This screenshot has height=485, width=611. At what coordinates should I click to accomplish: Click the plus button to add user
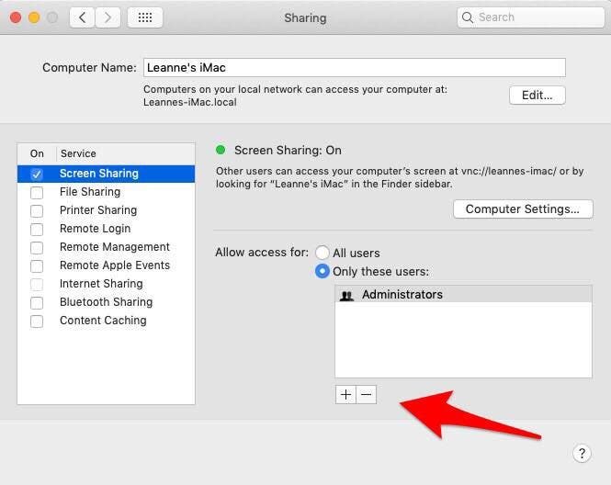coord(345,394)
